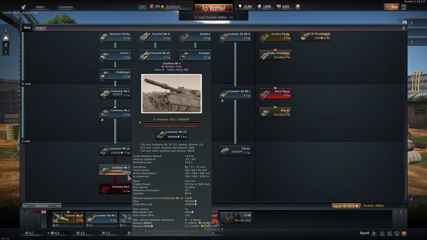The width and height of the screenshot is (427, 240).
Task: Select the locked Chieftain Mk 5
Action: (x=115, y=189)
